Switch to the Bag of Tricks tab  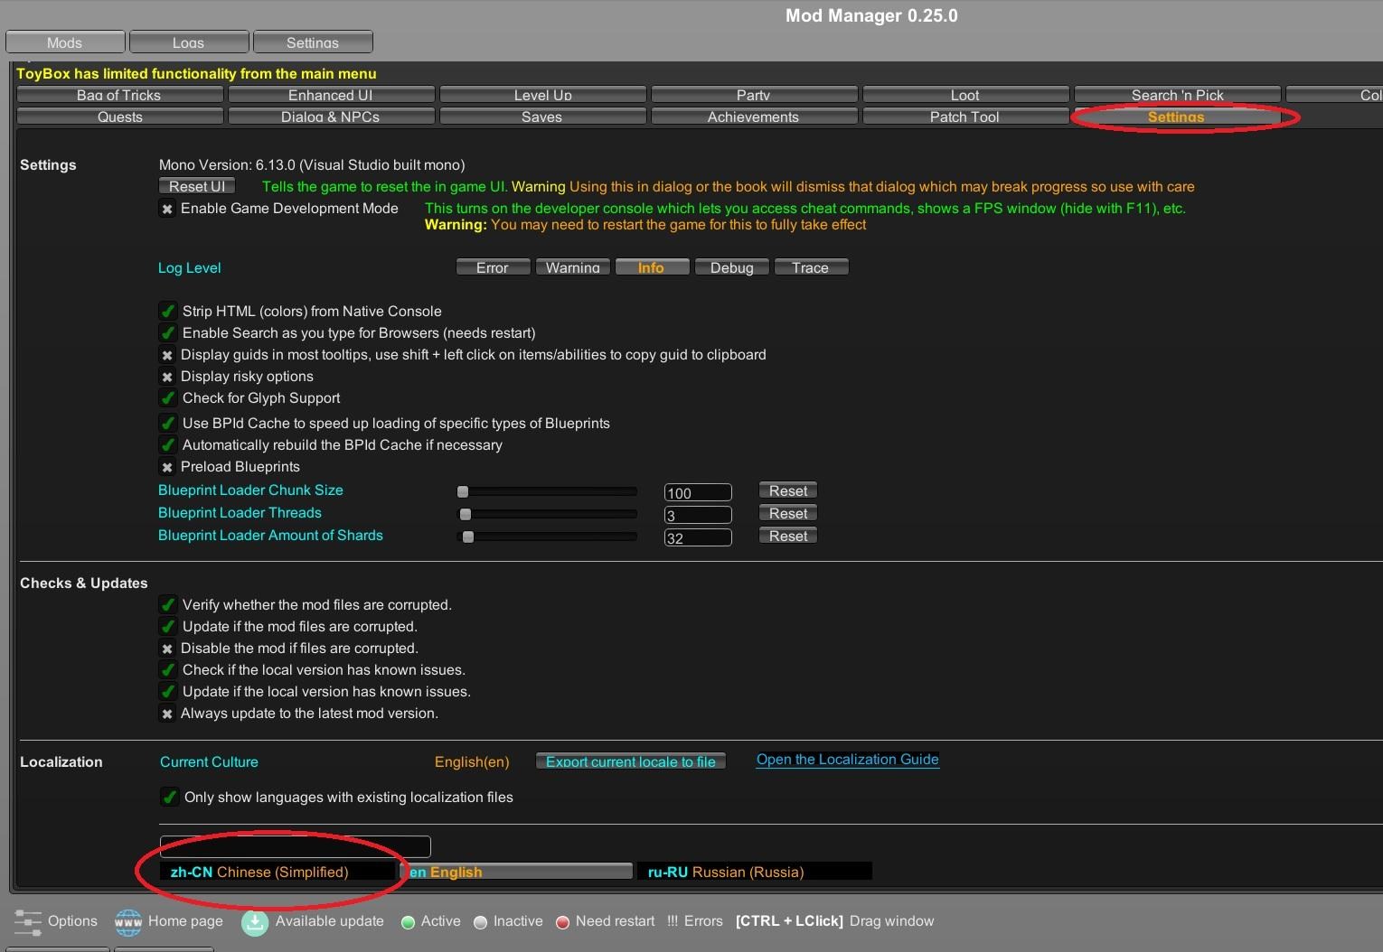(118, 95)
